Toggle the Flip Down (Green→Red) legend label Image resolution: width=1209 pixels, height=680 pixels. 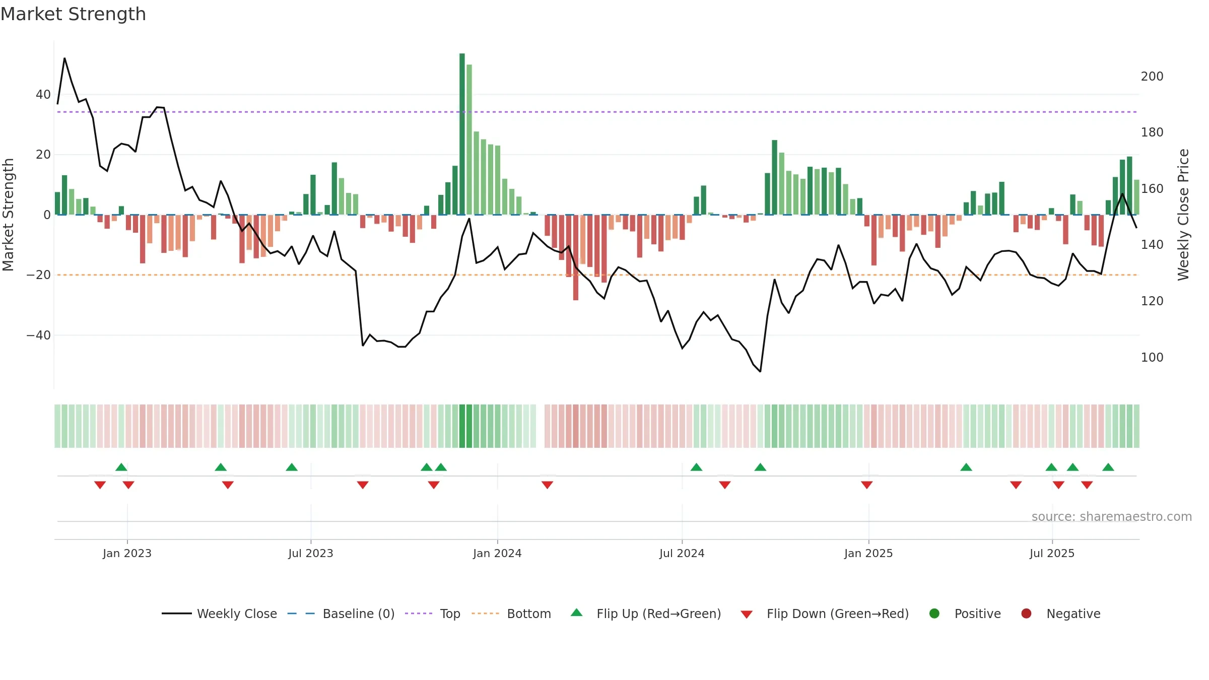[838, 614]
